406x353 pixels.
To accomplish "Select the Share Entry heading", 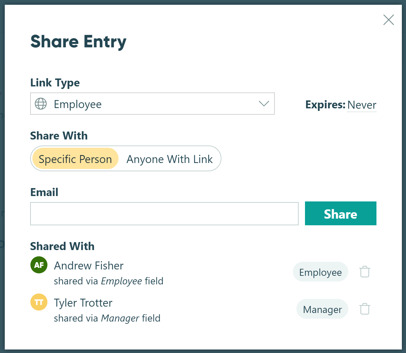I will pos(78,41).
